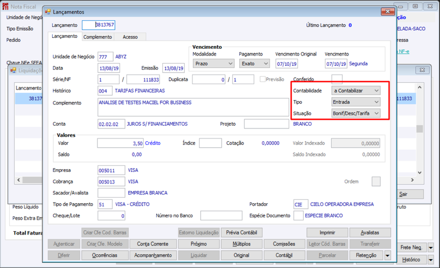Click the Índice input field

coord(211,143)
